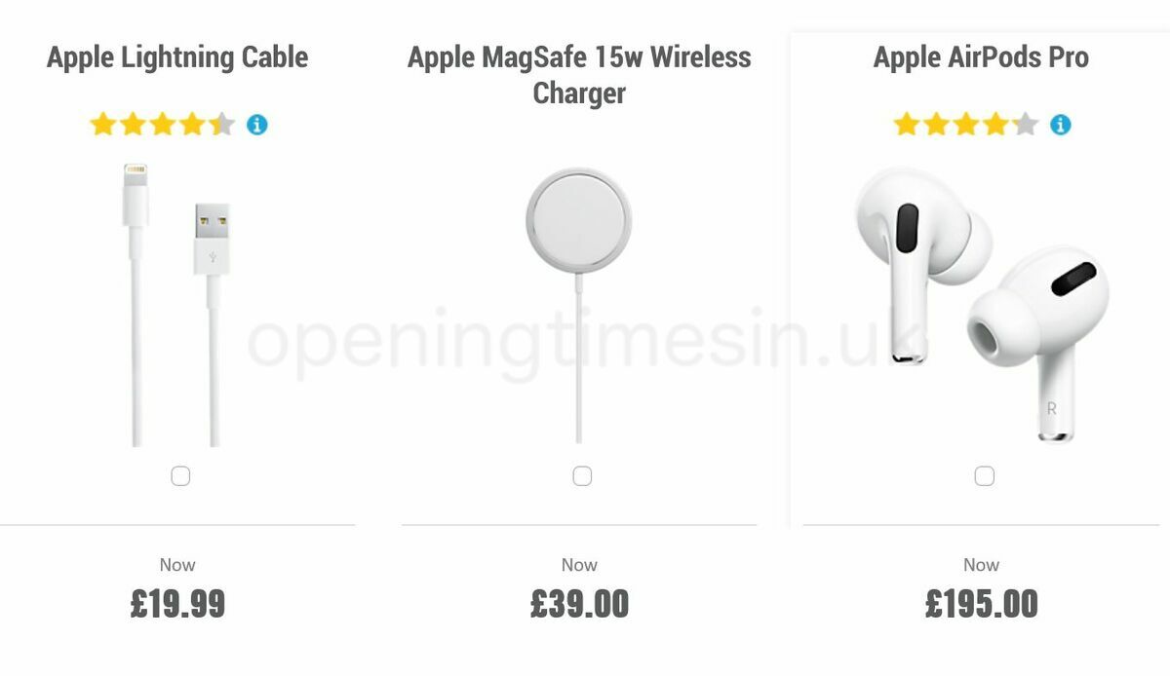Click the £19.99 price label
Screen dimensions: 1170x676
pos(179,602)
